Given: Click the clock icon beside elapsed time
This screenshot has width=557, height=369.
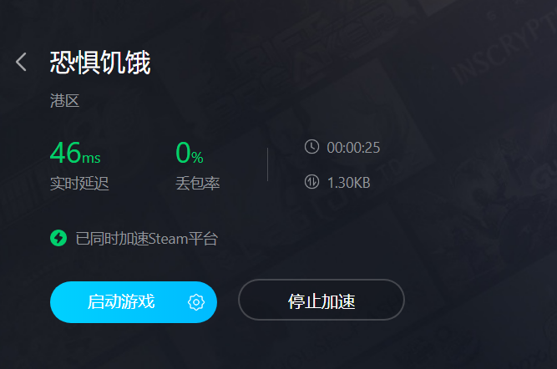Looking at the screenshot, I should click(x=311, y=147).
